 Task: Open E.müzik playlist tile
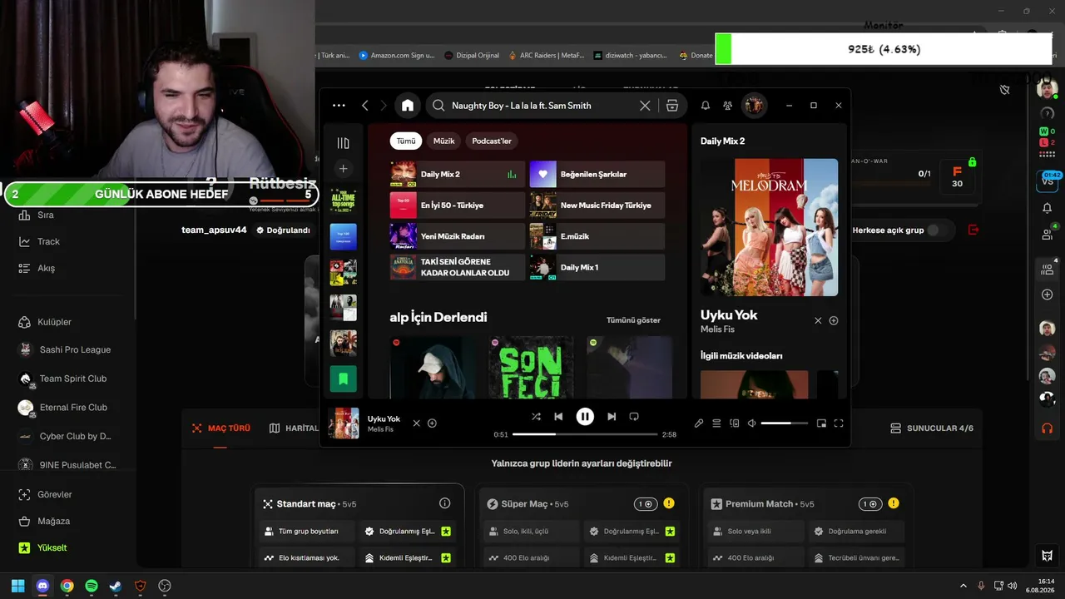[x=597, y=236]
